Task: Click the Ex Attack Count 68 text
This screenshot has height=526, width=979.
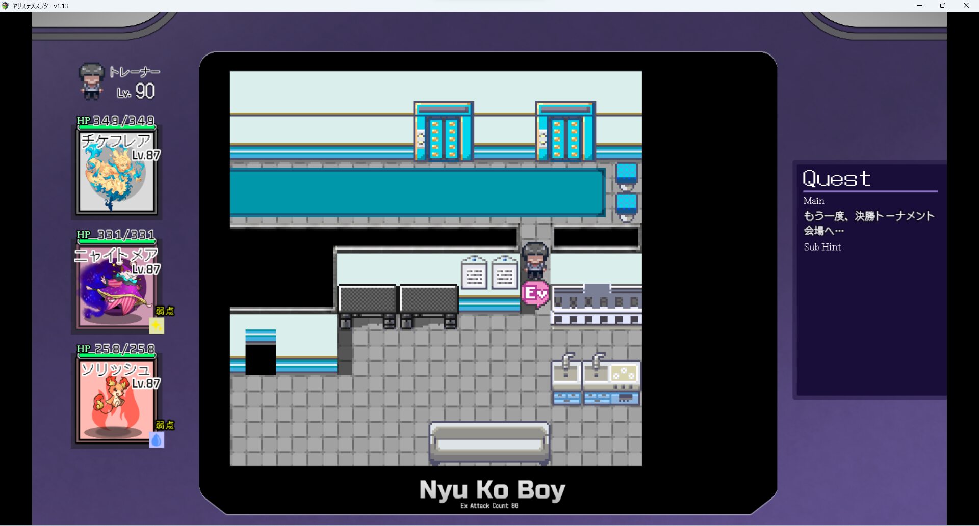Action: click(489, 506)
